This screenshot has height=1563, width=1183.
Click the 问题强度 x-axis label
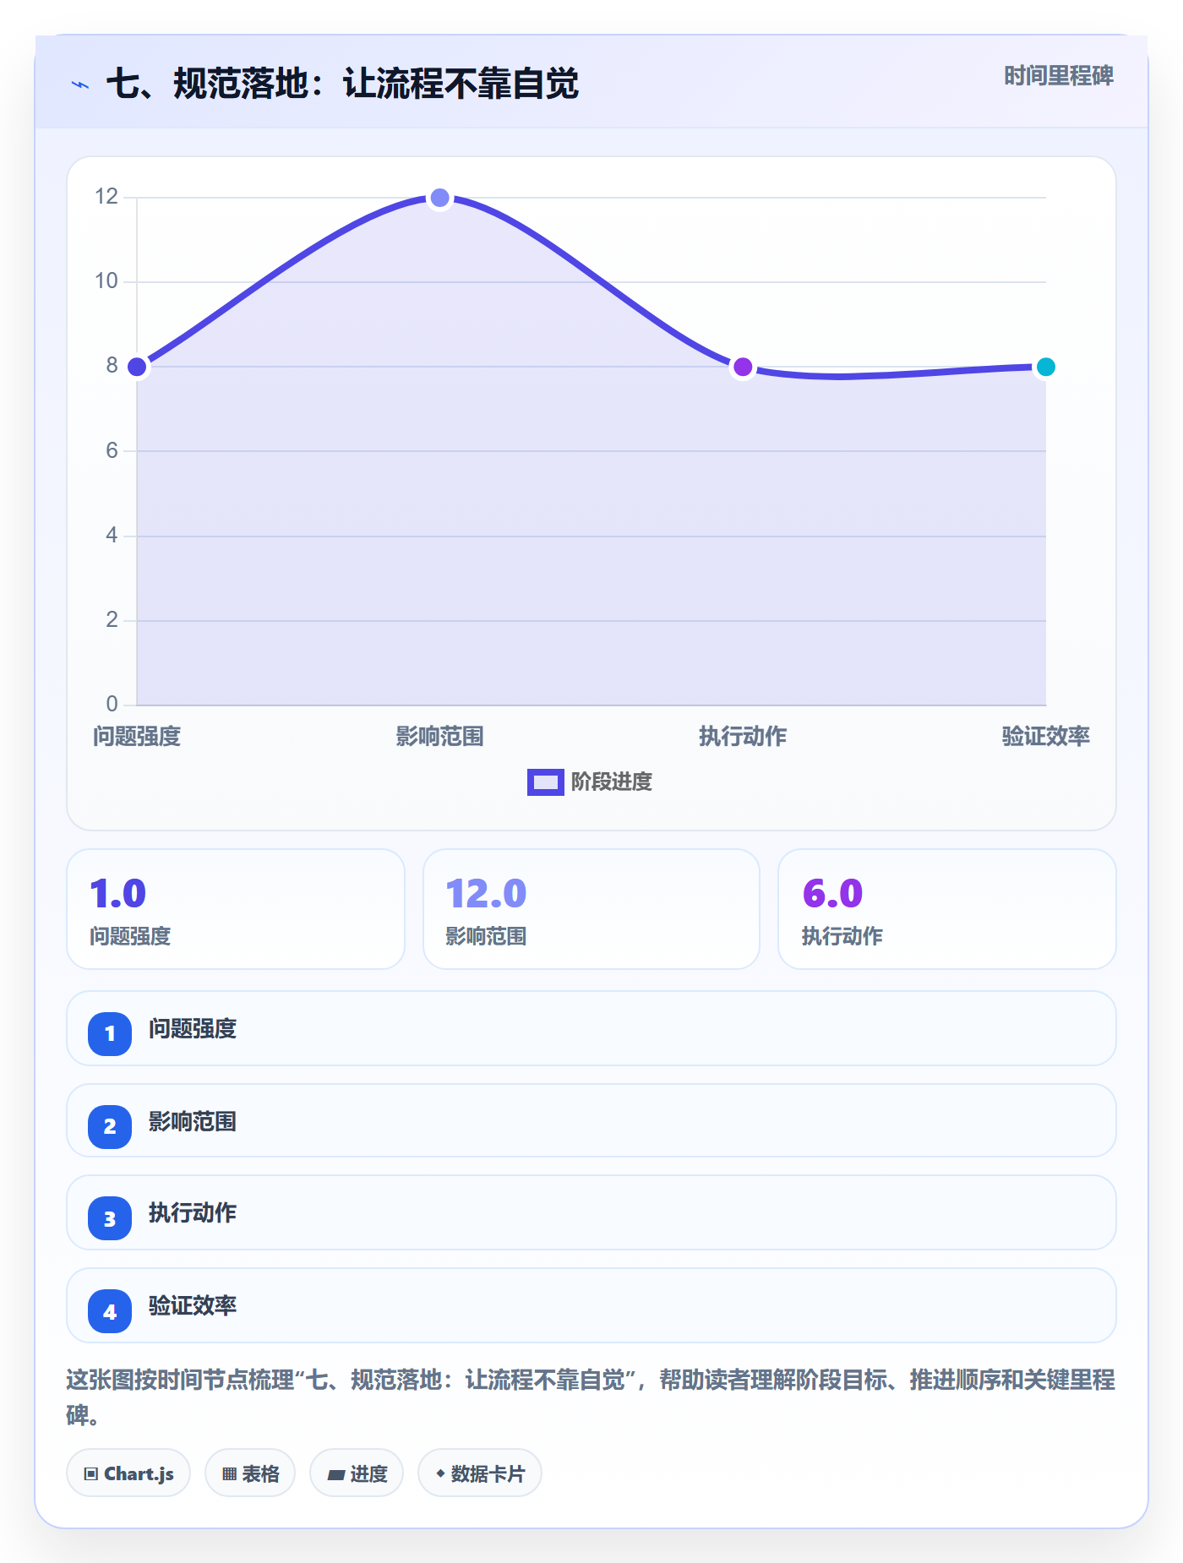pos(137,737)
